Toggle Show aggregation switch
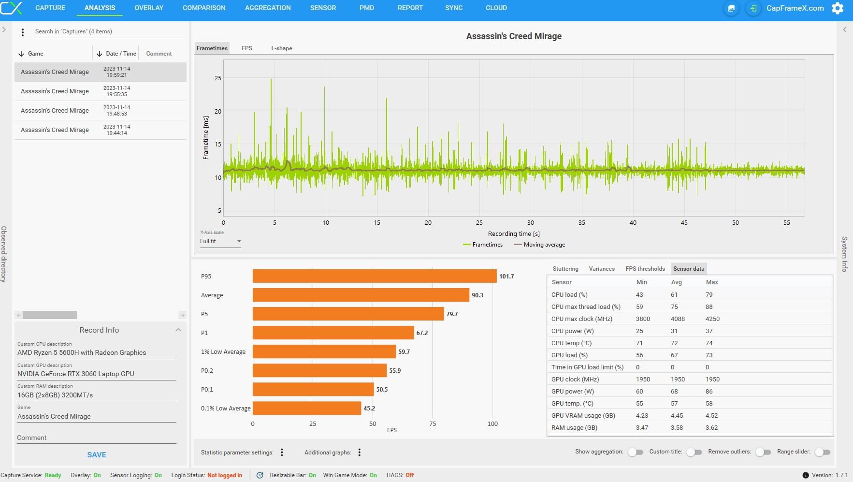 pyautogui.click(x=636, y=452)
